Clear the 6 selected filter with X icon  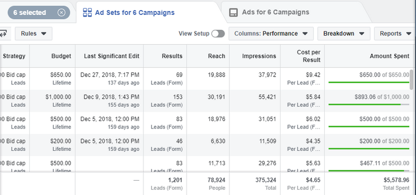[x=61, y=12]
